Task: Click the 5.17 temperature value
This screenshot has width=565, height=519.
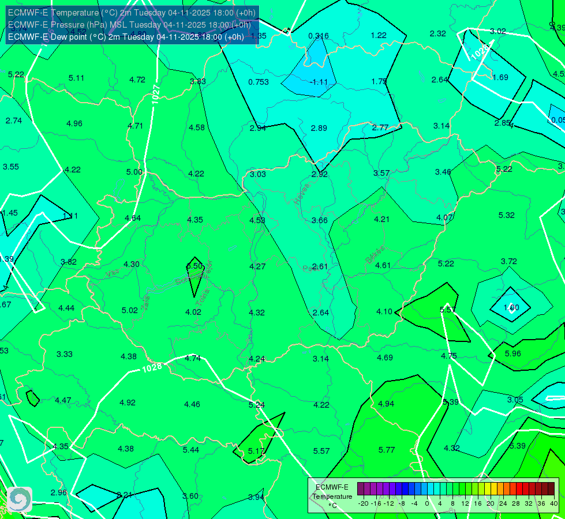Action: pos(256,451)
